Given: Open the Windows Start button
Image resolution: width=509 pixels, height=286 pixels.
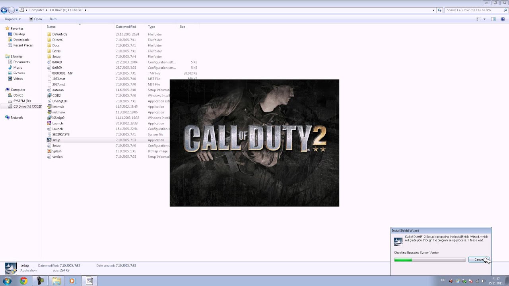Looking at the screenshot, I should point(7,281).
